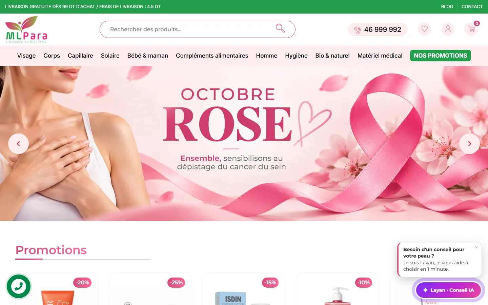The height and width of the screenshot is (305, 488).
Task: Open the Layan Conseil IA chat
Action: pyautogui.click(x=448, y=290)
